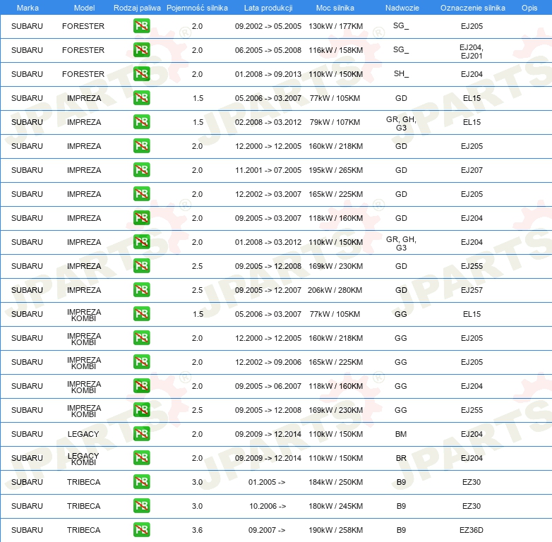552x542 pixels.
Task: Click the fuel icon in the Impreza GD 105KM row
Action: (x=141, y=98)
